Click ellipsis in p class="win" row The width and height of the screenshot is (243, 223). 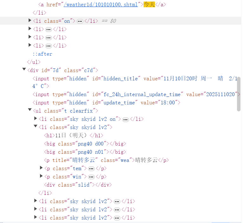(91, 177)
